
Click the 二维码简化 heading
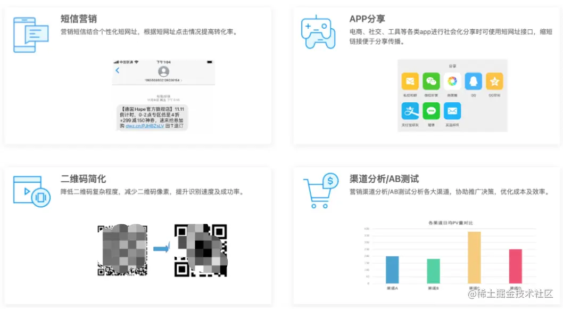point(84,178)
